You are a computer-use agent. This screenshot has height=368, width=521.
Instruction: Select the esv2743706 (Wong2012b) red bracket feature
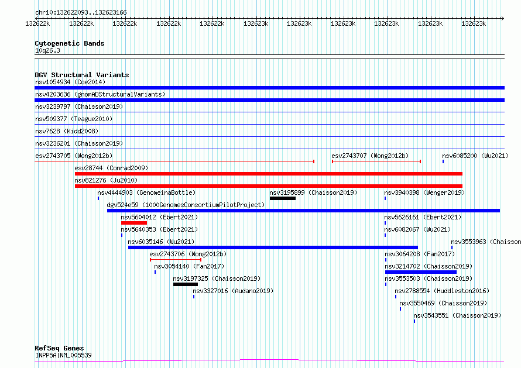[176, 260]
